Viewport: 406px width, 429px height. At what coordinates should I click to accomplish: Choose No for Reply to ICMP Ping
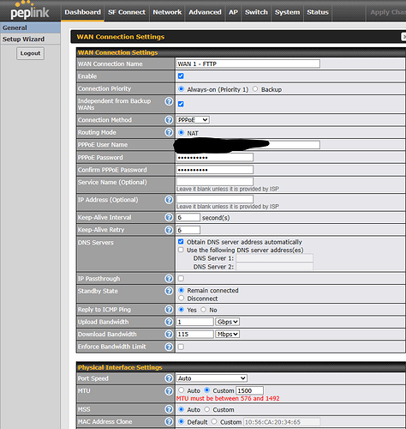click(203, 310)
